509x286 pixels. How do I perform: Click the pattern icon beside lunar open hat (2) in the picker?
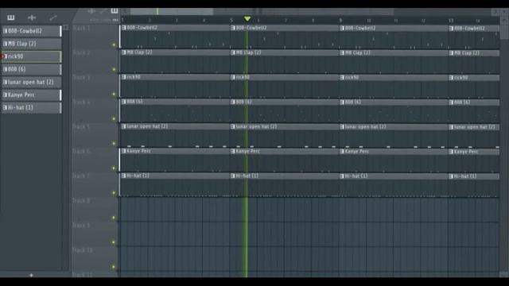coord(5,82)
